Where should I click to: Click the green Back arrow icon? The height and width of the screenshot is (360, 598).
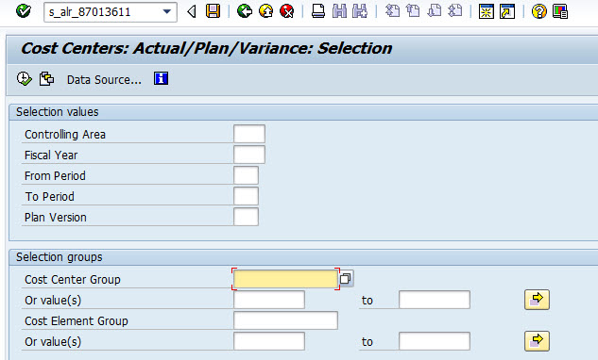pos(245,11)
